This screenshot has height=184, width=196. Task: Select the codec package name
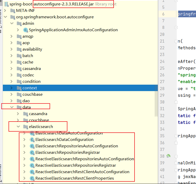coord(28,75)
